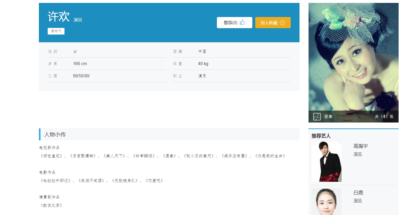Image resolution: width=409 pixels, height=215 pixels.
Task: Follow the 演员 link under 白鹿
Action: click(358, 201)
